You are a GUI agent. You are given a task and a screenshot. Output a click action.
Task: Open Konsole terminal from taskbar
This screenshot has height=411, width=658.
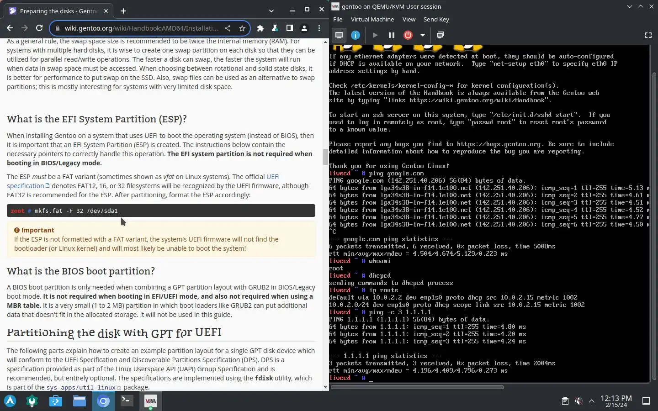(x=127, y=401)
